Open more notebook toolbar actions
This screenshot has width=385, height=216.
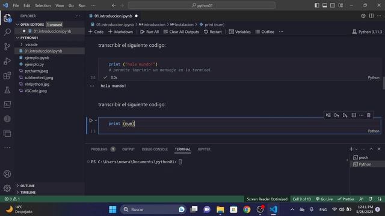pos(281,32)
